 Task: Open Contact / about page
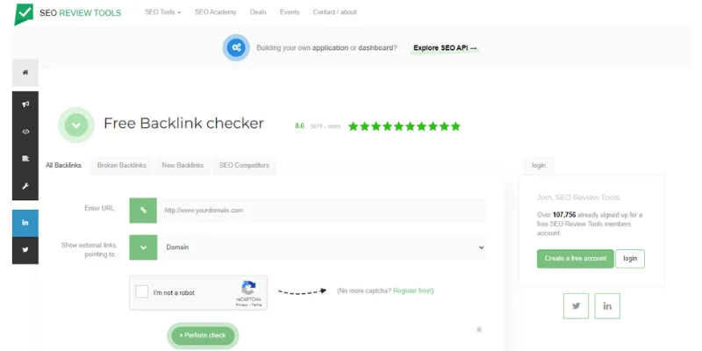pos(334,12)
